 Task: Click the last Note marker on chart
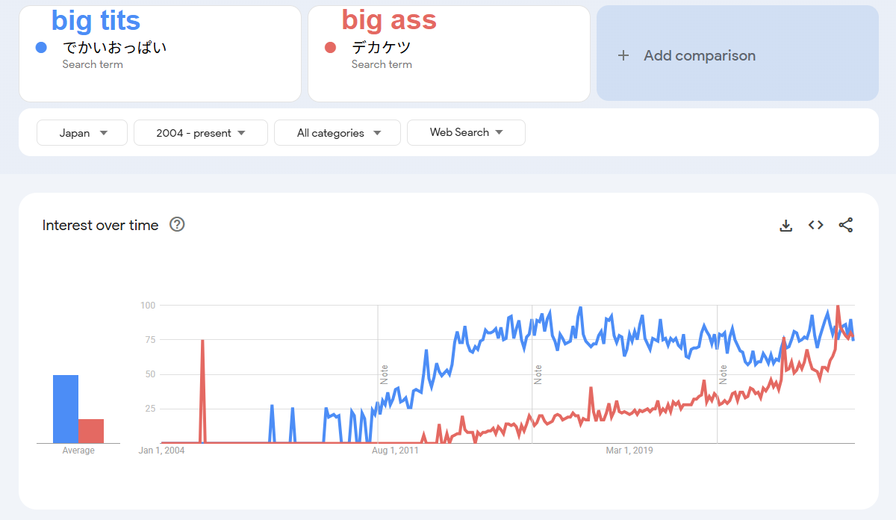(x=723, y=374)
